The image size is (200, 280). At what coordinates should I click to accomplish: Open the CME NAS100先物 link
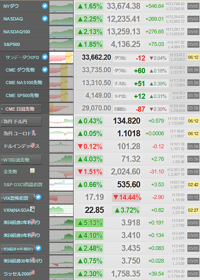(x=24, y=83)
